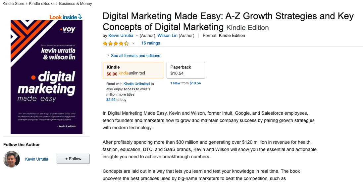The height and width of the screenshot is (182, 363).
Task: Go to Kindle Store breadcrumb
Action: click(14, 3)
